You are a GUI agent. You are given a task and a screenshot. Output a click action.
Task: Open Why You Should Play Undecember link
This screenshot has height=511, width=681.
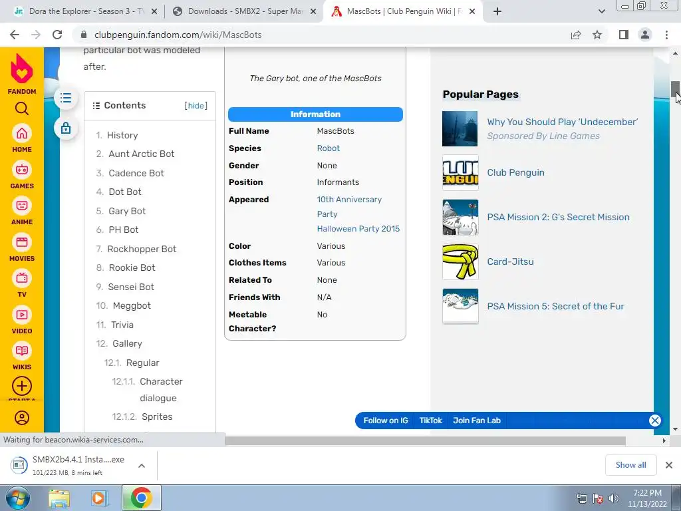pyautogui.click(x=563, y=122)
